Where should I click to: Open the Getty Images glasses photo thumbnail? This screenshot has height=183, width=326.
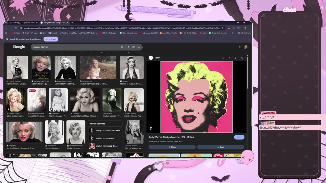pos(134,132)
